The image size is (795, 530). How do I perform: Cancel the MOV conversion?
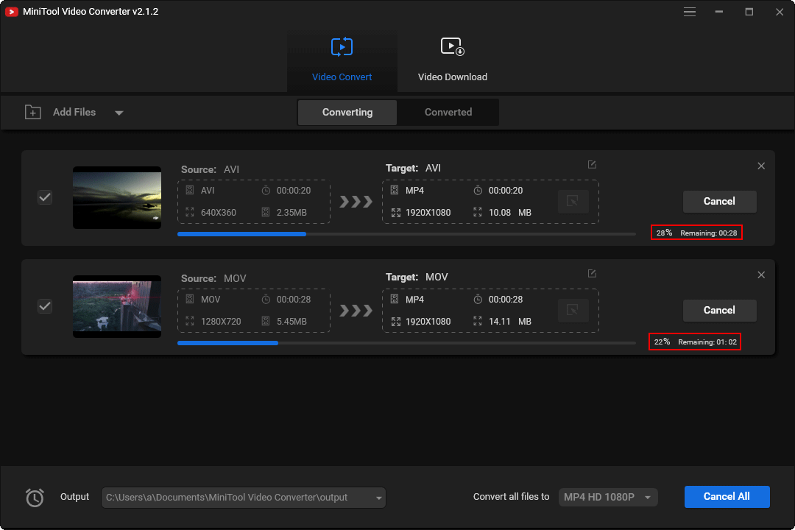(719, 311)
